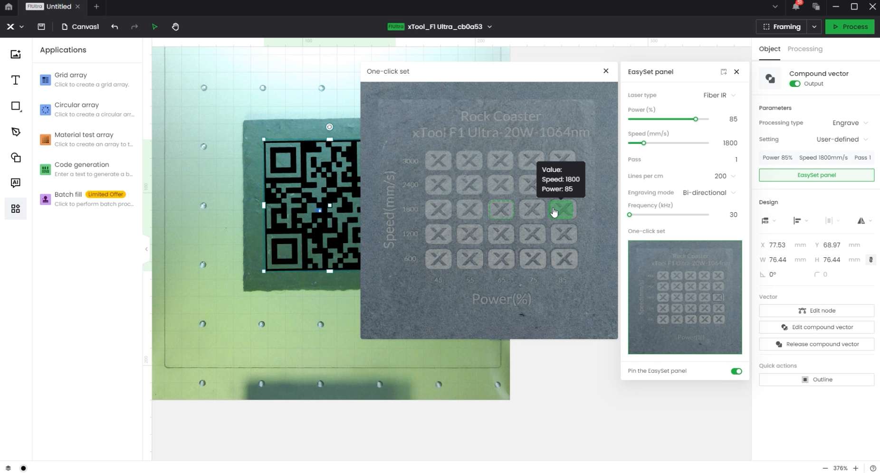The width and height of the screenshot is (880, 473).
Task: Pop out the EasySet panel window
Action: point(724,72)
